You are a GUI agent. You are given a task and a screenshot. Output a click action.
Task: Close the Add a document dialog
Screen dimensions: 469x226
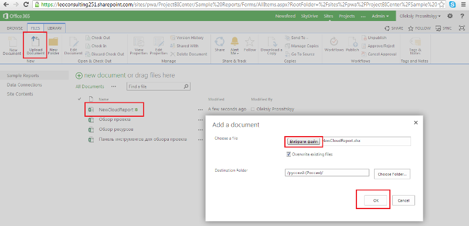tap(416, 123)
